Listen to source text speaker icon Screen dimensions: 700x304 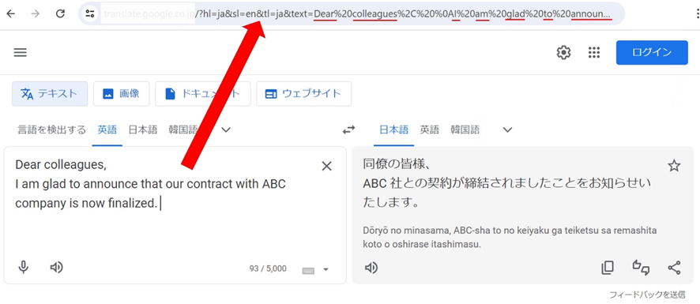(x=56, y=268)
